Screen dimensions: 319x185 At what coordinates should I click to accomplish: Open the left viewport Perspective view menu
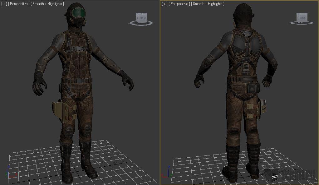click(x=19, y=4)
